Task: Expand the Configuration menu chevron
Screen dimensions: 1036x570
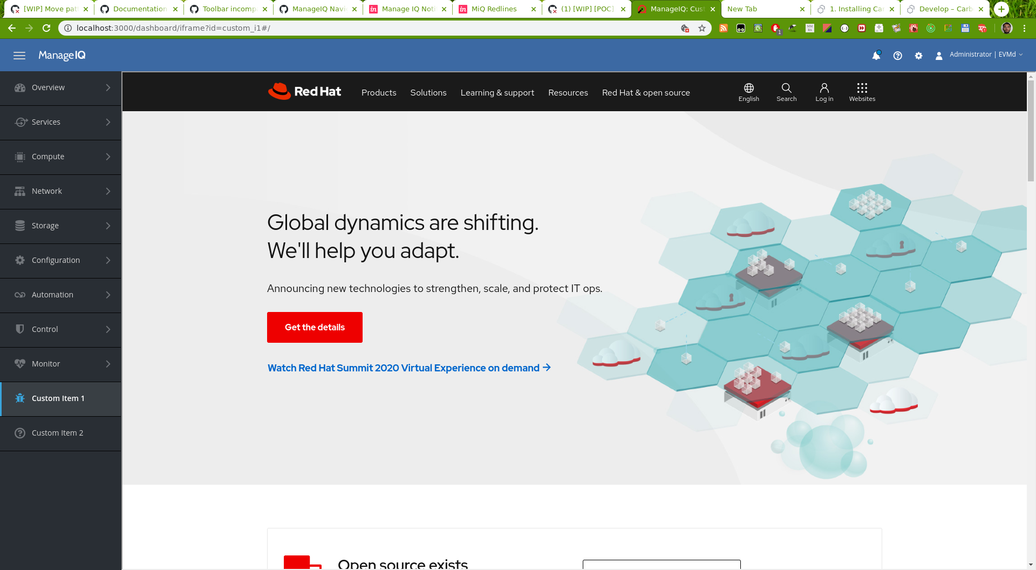Action: coord(108,260)
